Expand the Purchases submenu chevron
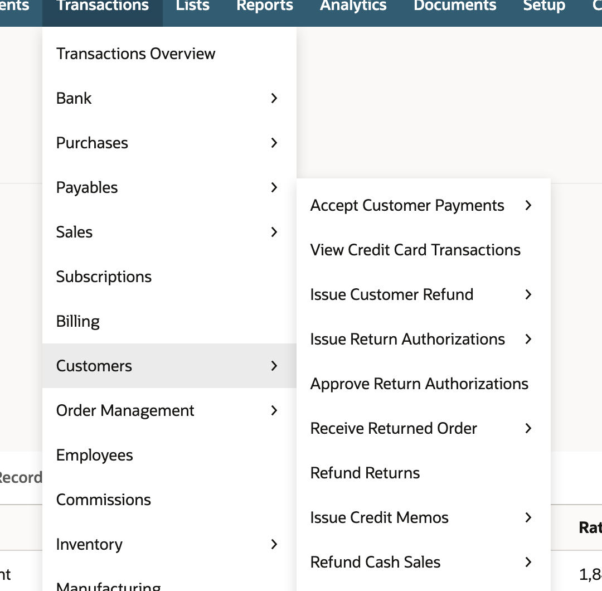 [x=274, y=143]
